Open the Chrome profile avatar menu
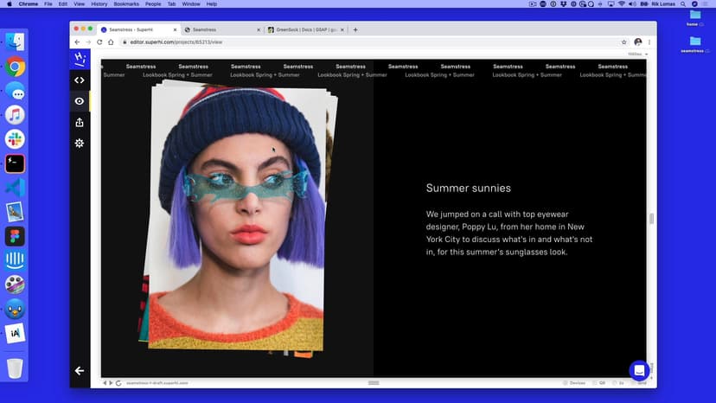Viewport: 716px width, 403px height. [x=637, y=42]
